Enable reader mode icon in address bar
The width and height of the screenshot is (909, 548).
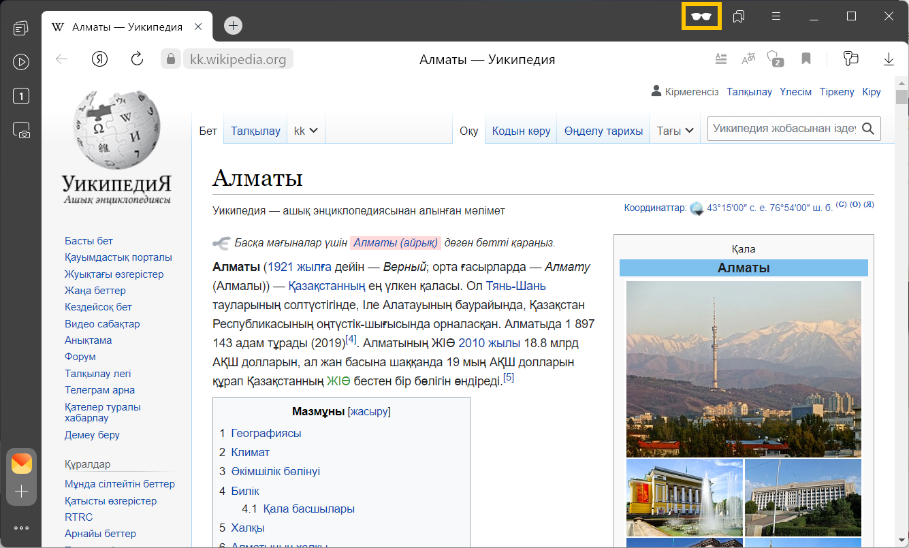(721, 59)
